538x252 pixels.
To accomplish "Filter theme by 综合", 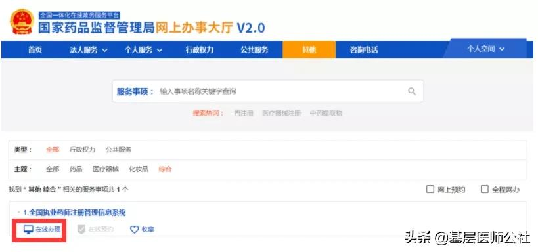I will click(x=165, y=169).
